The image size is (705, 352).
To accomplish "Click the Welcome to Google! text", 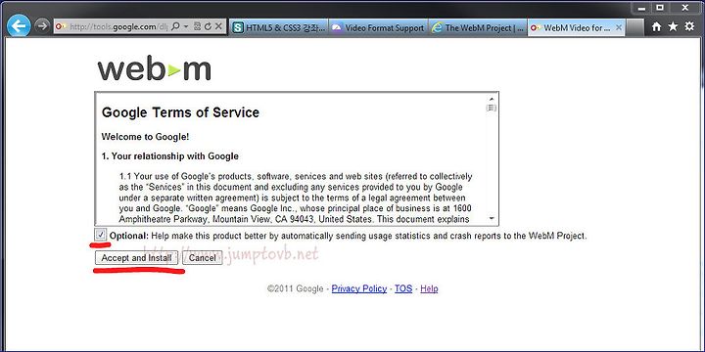I will point(145,137).
